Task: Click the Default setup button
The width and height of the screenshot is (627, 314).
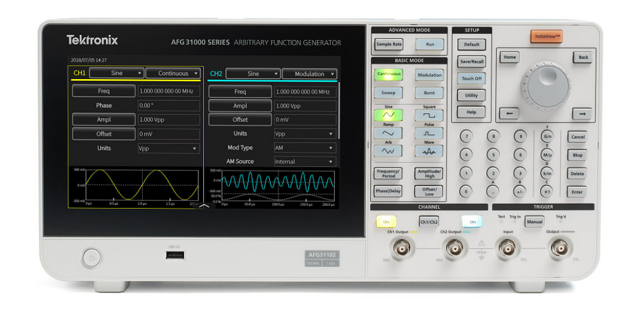Action: 472,44
